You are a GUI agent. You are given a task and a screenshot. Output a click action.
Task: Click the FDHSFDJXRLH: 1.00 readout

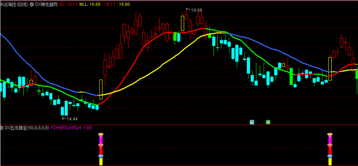coord(71,128)
